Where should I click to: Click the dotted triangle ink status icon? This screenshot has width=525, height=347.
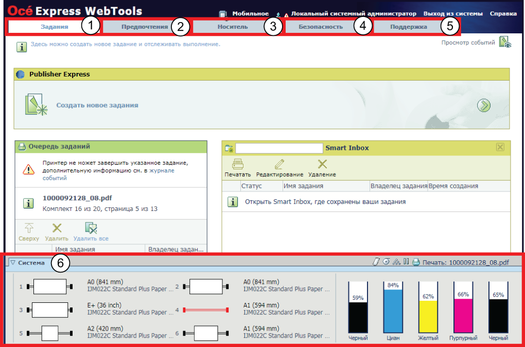tap(396, 262)
